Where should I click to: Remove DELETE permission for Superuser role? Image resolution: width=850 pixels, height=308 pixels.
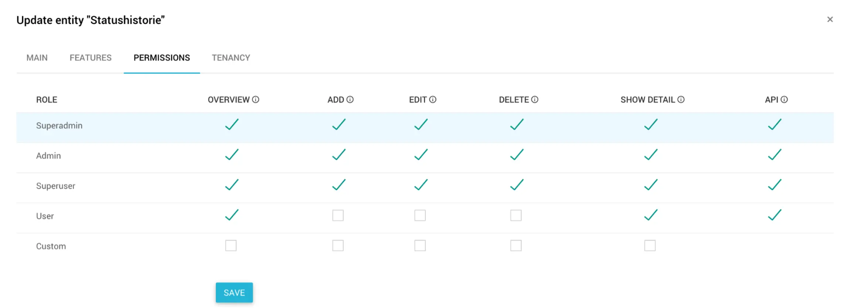pyautogui.click(x=517, y=185)
